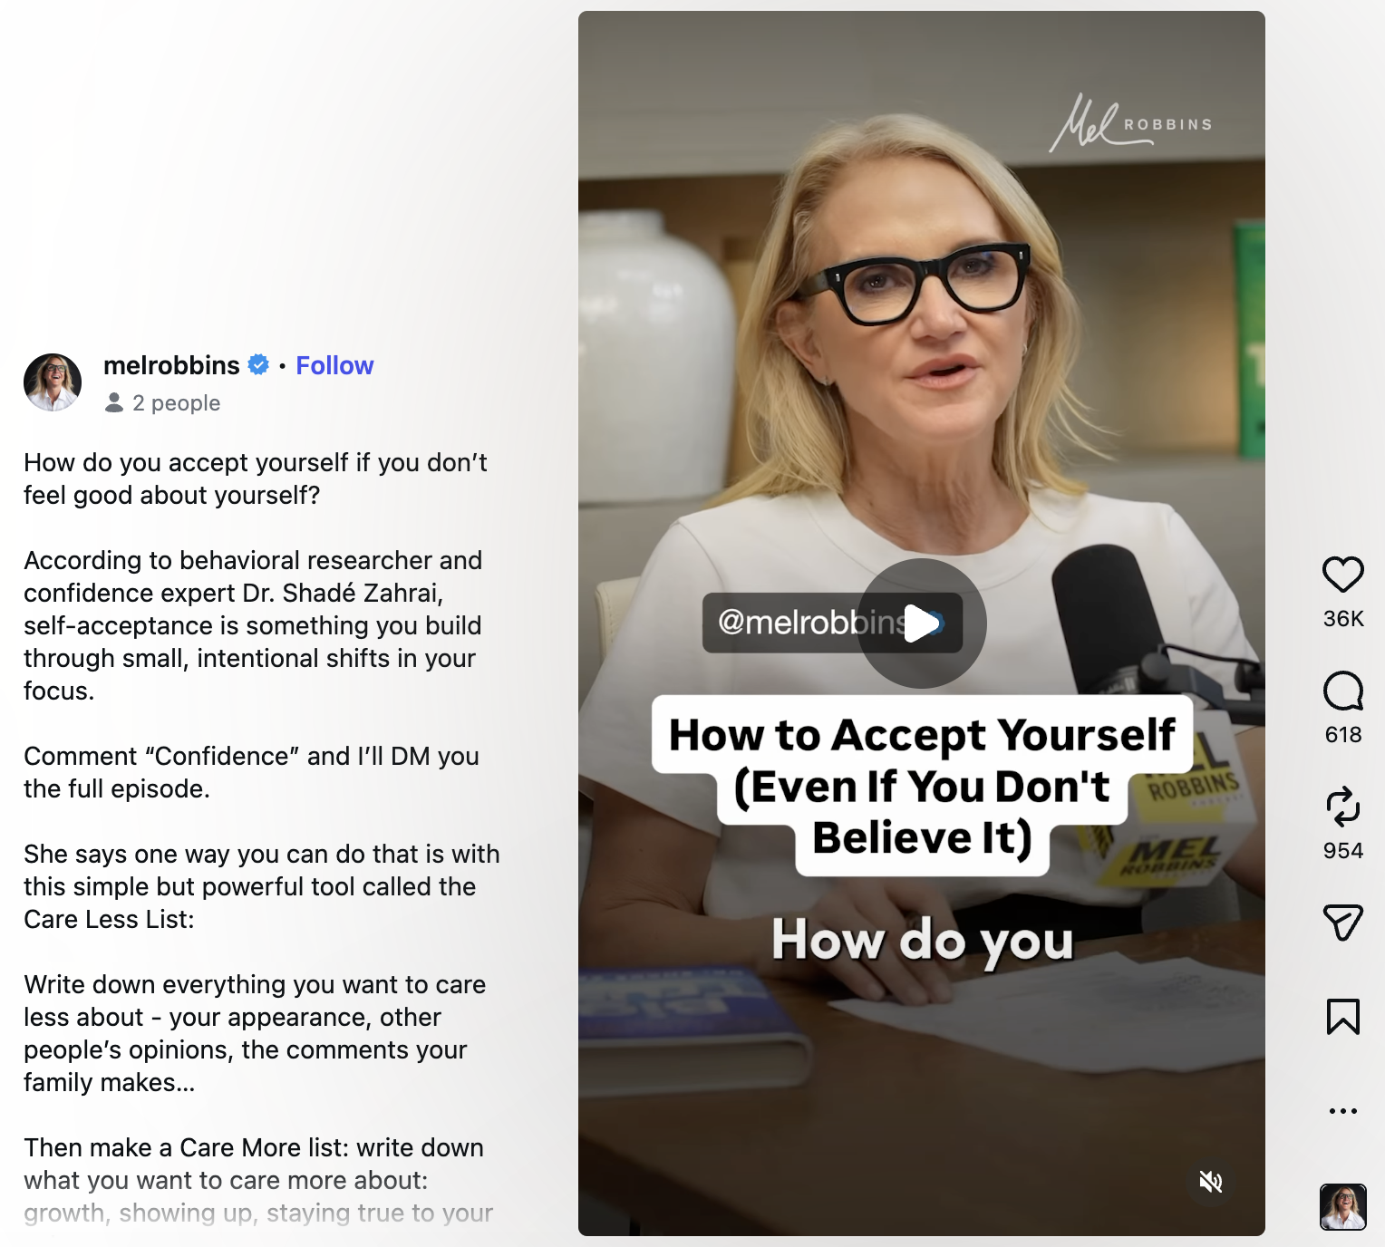The width and height of the screenshot is (1385, 1247).
Task: Click the 618 comments count
Action: 1343,734
